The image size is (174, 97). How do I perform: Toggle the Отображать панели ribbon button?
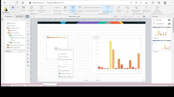[73, 9]
